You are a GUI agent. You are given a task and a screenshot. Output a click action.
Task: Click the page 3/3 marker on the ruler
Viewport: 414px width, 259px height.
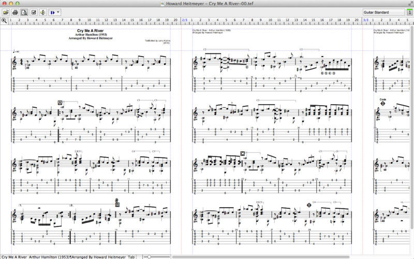click(x=366, y=20)
